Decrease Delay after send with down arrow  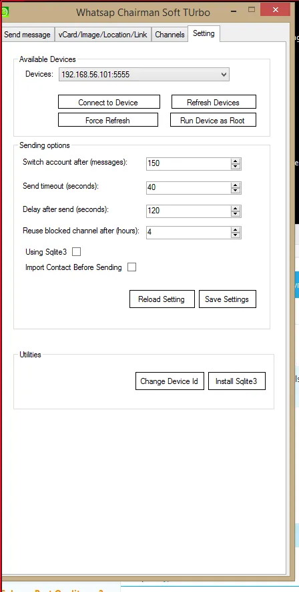coord(236,214)
